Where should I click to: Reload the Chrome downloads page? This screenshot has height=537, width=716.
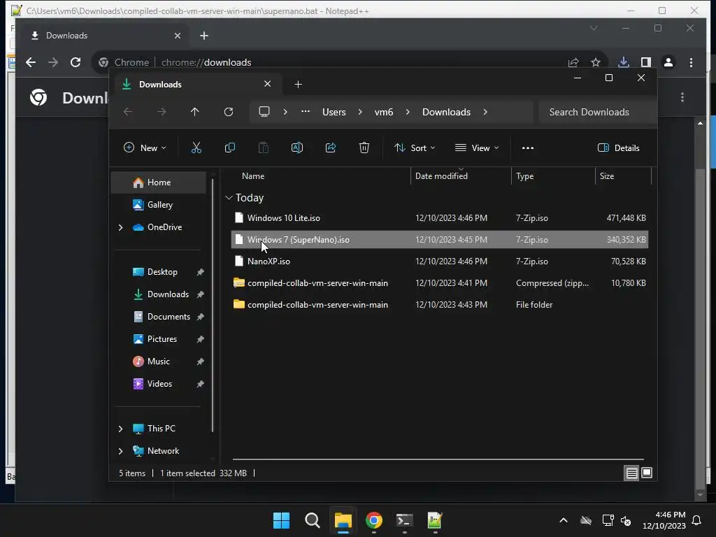pyautogui.click(x=76, y=62)
